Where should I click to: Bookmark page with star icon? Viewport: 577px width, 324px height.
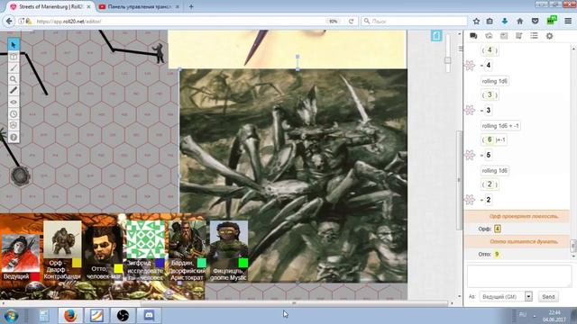click(x=476, y=22)
